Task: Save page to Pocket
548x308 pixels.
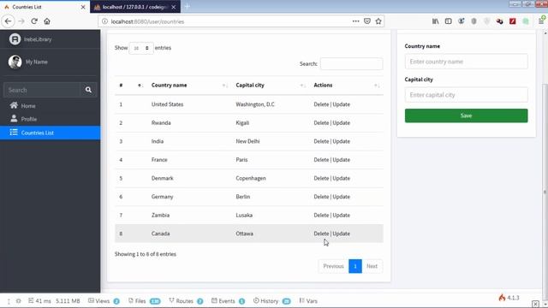Action: (x=367, y=21)
